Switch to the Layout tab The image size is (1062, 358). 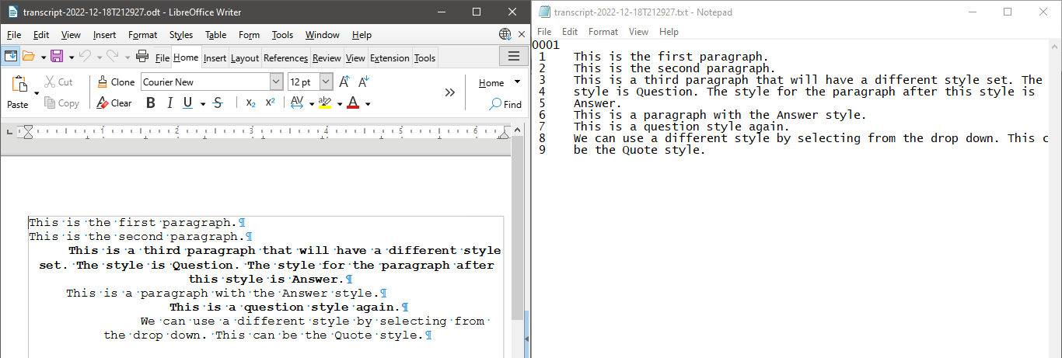tap(245, 58)
